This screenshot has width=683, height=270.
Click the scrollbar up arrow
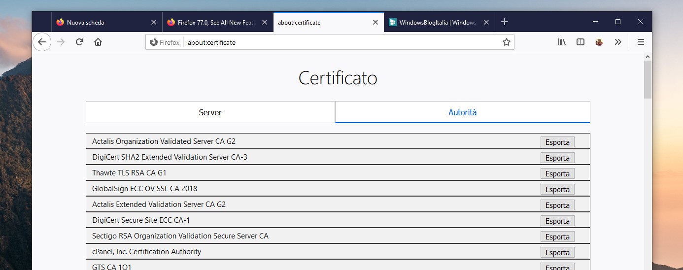click(648, 56)
